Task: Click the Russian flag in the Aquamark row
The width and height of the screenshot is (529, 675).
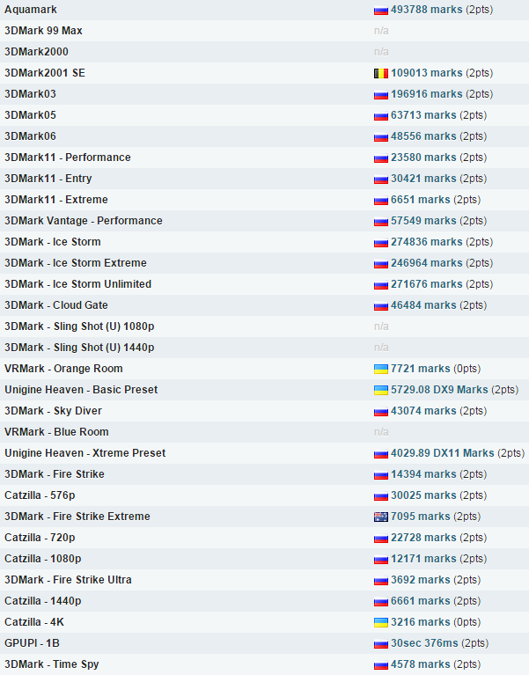Action: click(x=381, y=10)
